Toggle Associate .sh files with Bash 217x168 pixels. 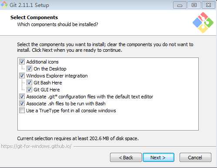(x=22, y=104)
